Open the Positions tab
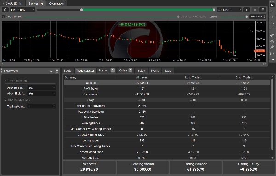Image resolution: width=276 pixels, height=176 pixels. [x=106, y=70]
